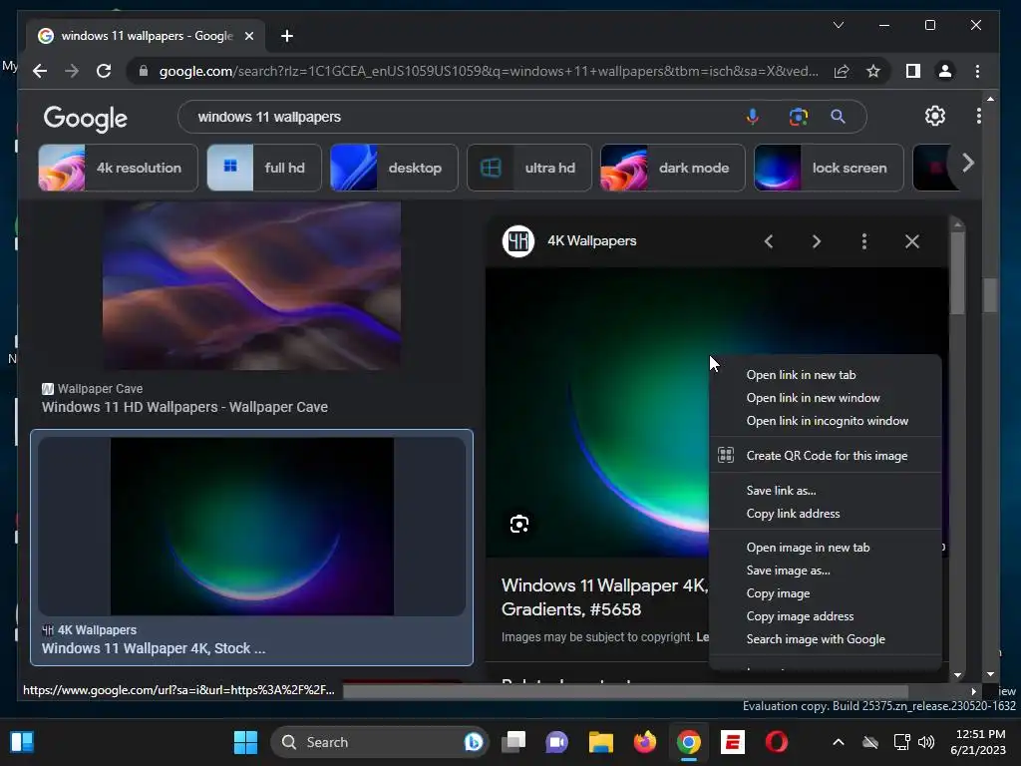Click the address bar URL
Viewport: 1021px width, 766px height.
[489, 71]
